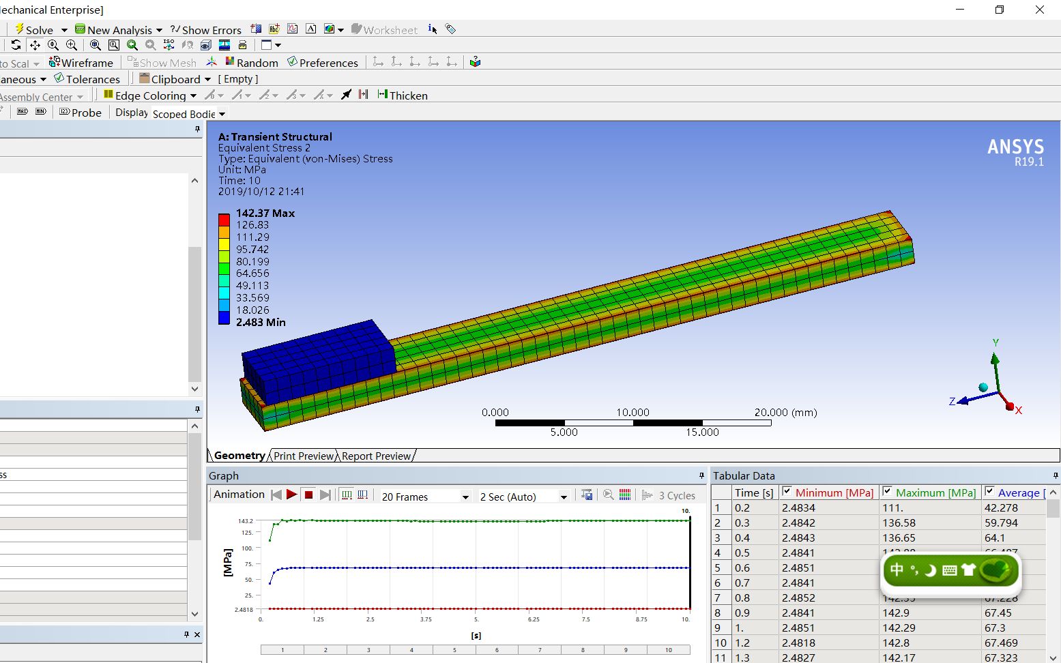Click the ISO view icon

click(x=169, y=45)
